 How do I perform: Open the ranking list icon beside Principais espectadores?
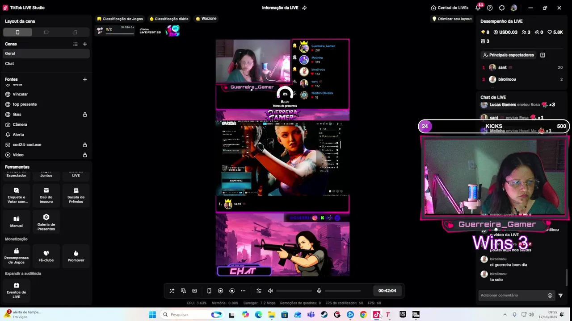tap(543, 55)
